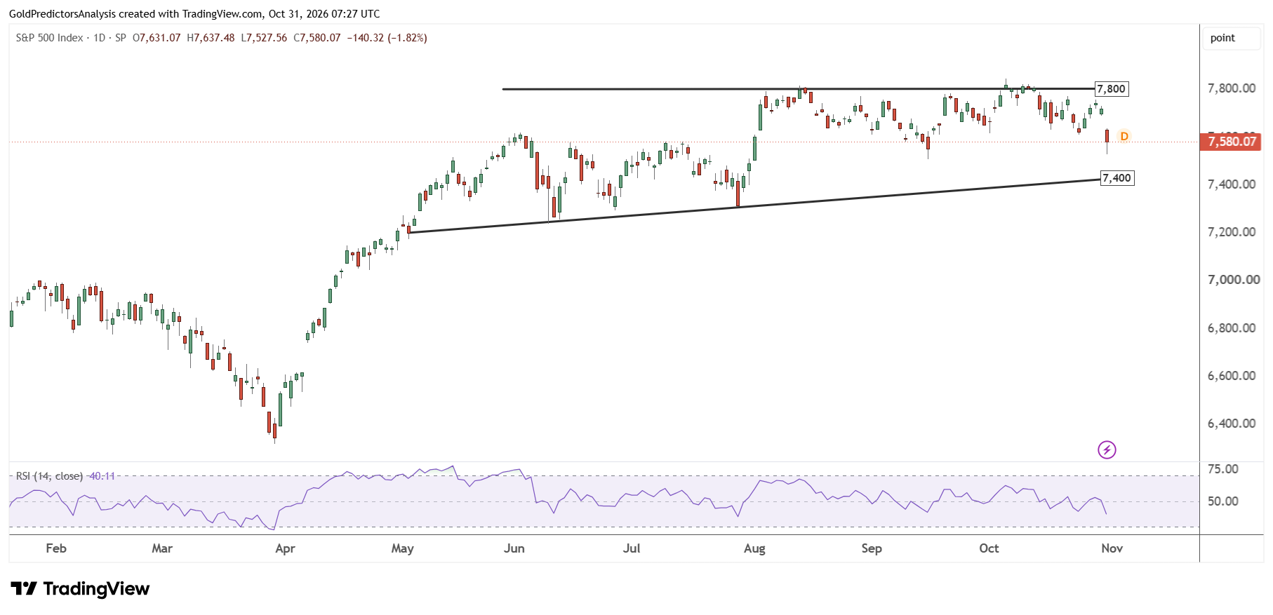1273x615 pixels.
Task: Click the 7,000.00 price axis label
Action: click(1234, 280)
